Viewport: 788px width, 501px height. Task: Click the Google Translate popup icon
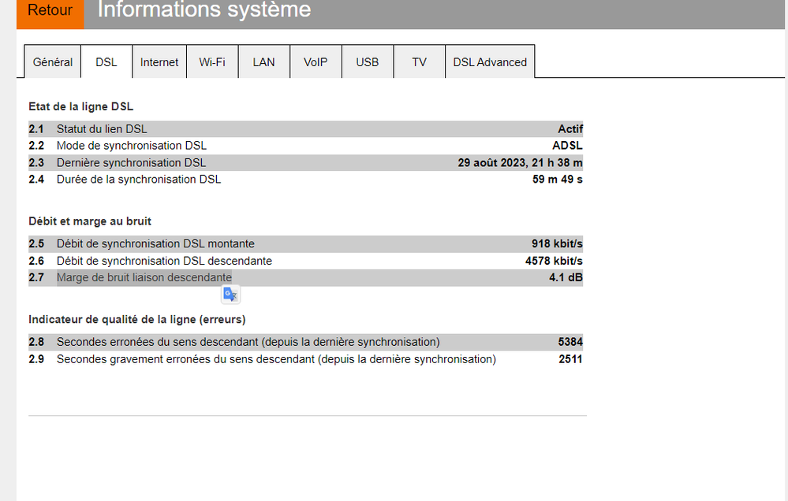pyautogui.click(x=230, y=293)
